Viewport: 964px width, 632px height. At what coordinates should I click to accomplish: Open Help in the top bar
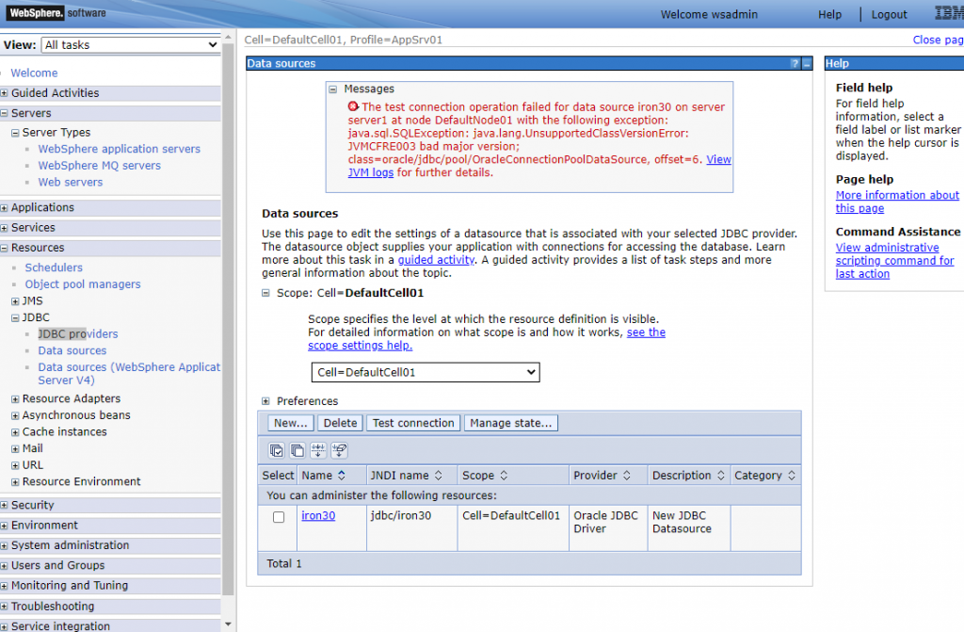(x=829, y=14)
